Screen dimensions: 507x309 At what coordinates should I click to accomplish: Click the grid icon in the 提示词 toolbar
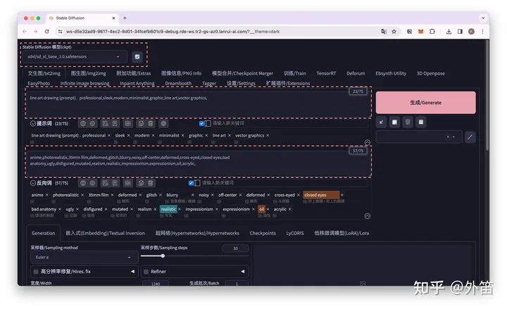point(127,123)
